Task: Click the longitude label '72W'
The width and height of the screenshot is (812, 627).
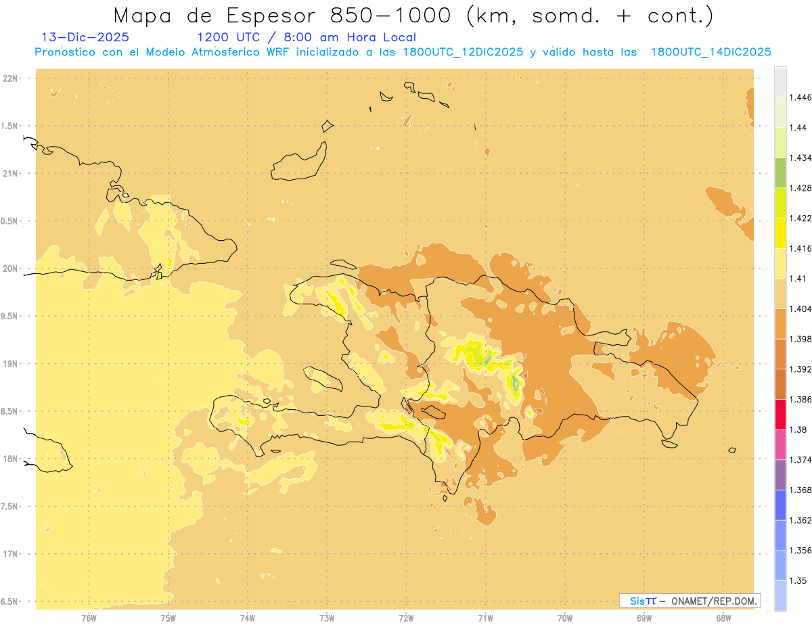Action: coord(407,618)
